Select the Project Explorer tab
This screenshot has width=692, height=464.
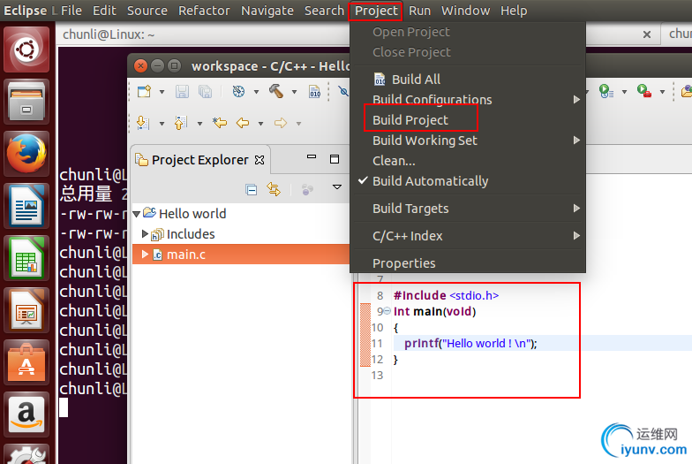[x=199, y=160]
